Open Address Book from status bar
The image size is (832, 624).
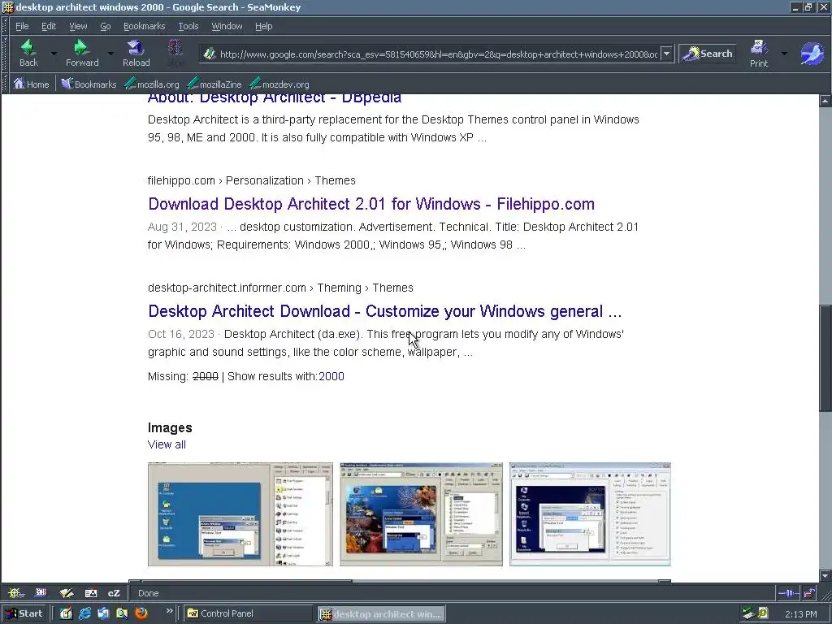pos(91,593)
